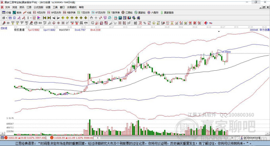Open the 9T四方形 tool
The width and height of the screenshot is (270, 146).
pyautogui.click(x=99, y=13)
